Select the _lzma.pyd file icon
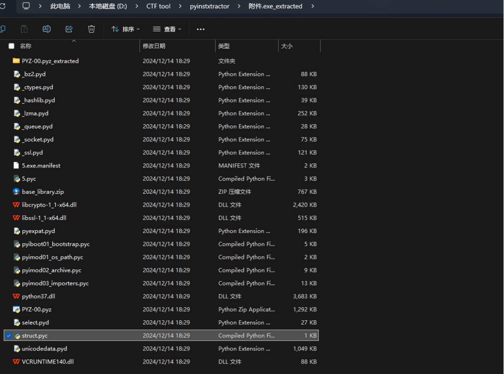 (x=17, y=113)
